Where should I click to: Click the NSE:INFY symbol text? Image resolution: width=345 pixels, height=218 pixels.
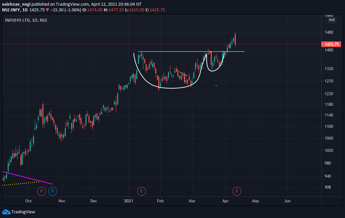click(x=11, y=10)
